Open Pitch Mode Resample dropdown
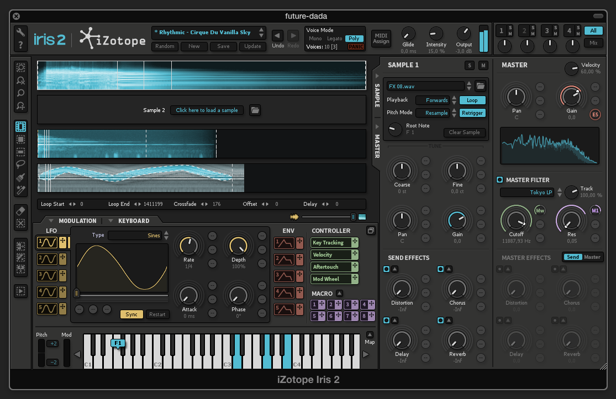Image resolution: width=616 pixels, height=399 pixels. point(454,113)
